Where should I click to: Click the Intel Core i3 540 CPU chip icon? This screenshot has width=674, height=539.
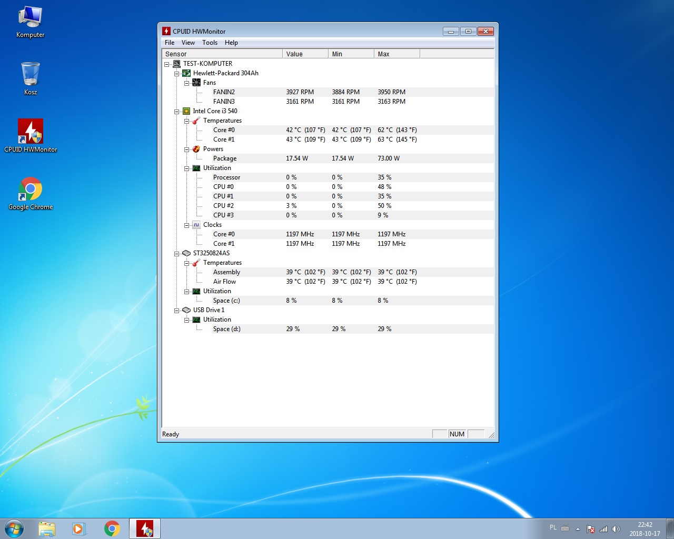pos(186,111)
